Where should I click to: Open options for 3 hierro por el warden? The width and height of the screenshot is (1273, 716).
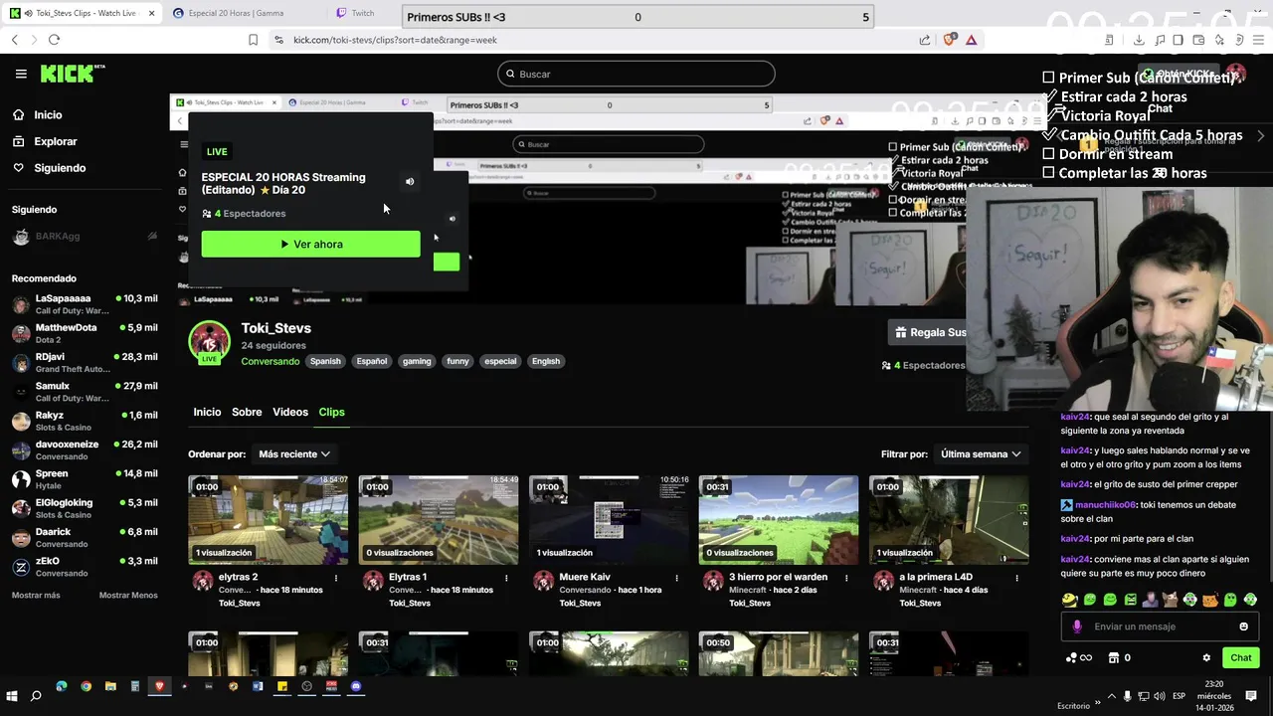(x=847, y=578)
